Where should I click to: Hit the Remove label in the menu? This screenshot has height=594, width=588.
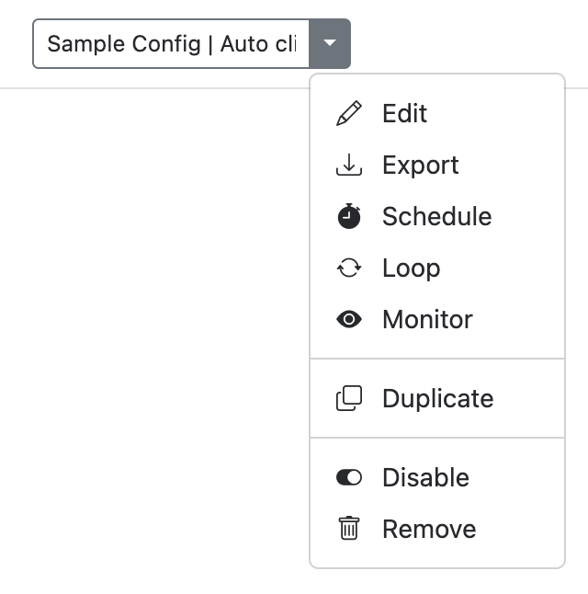pos(429,530)
